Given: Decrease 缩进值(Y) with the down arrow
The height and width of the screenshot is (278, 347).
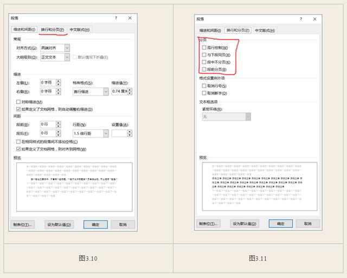Looking at the screenshot, I should (130, 93).
